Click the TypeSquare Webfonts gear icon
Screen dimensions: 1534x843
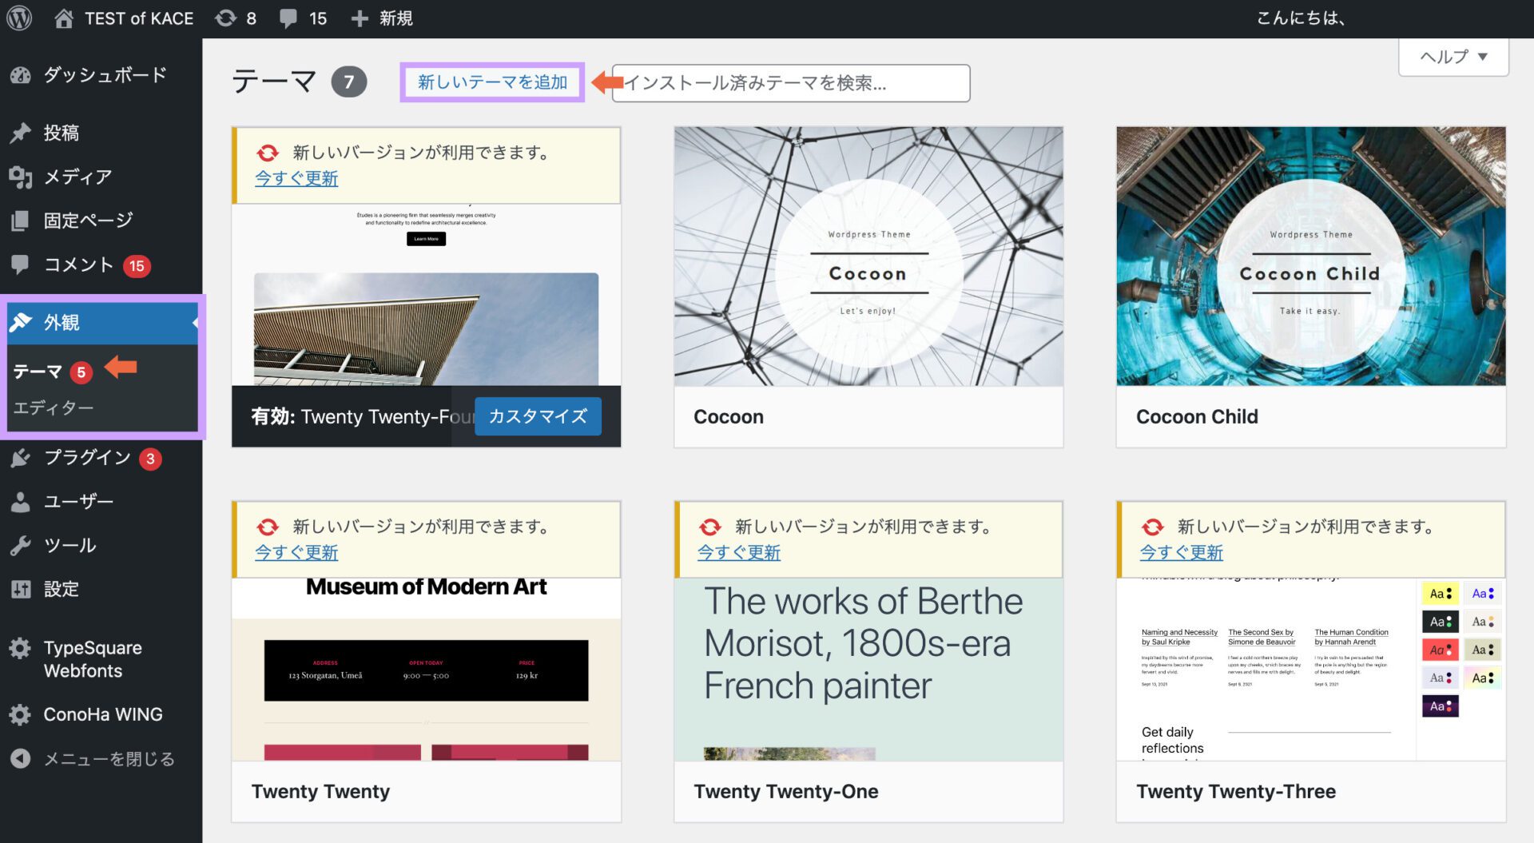click(21, 648)
